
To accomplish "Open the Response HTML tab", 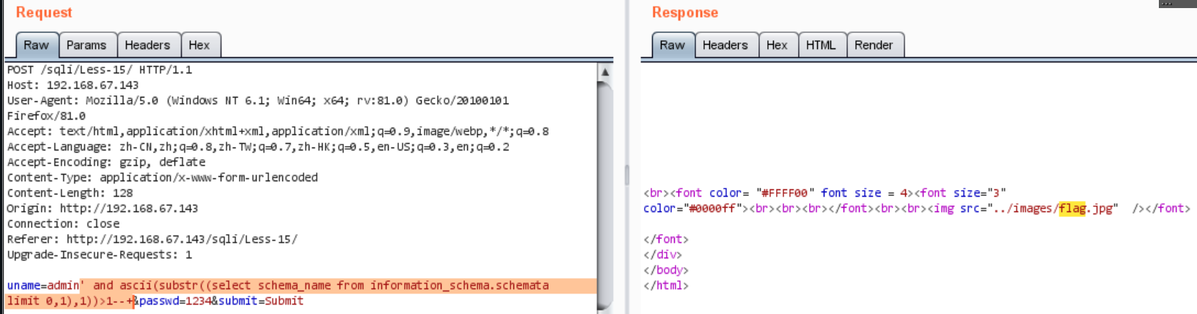I will click(x=821, y=45).
